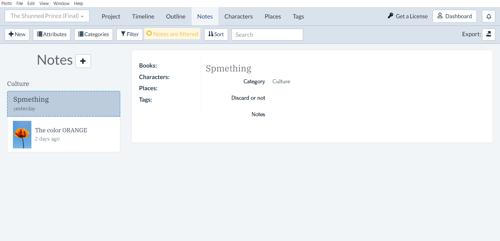
Task: Open the View menu
Action: pos(44,4)
